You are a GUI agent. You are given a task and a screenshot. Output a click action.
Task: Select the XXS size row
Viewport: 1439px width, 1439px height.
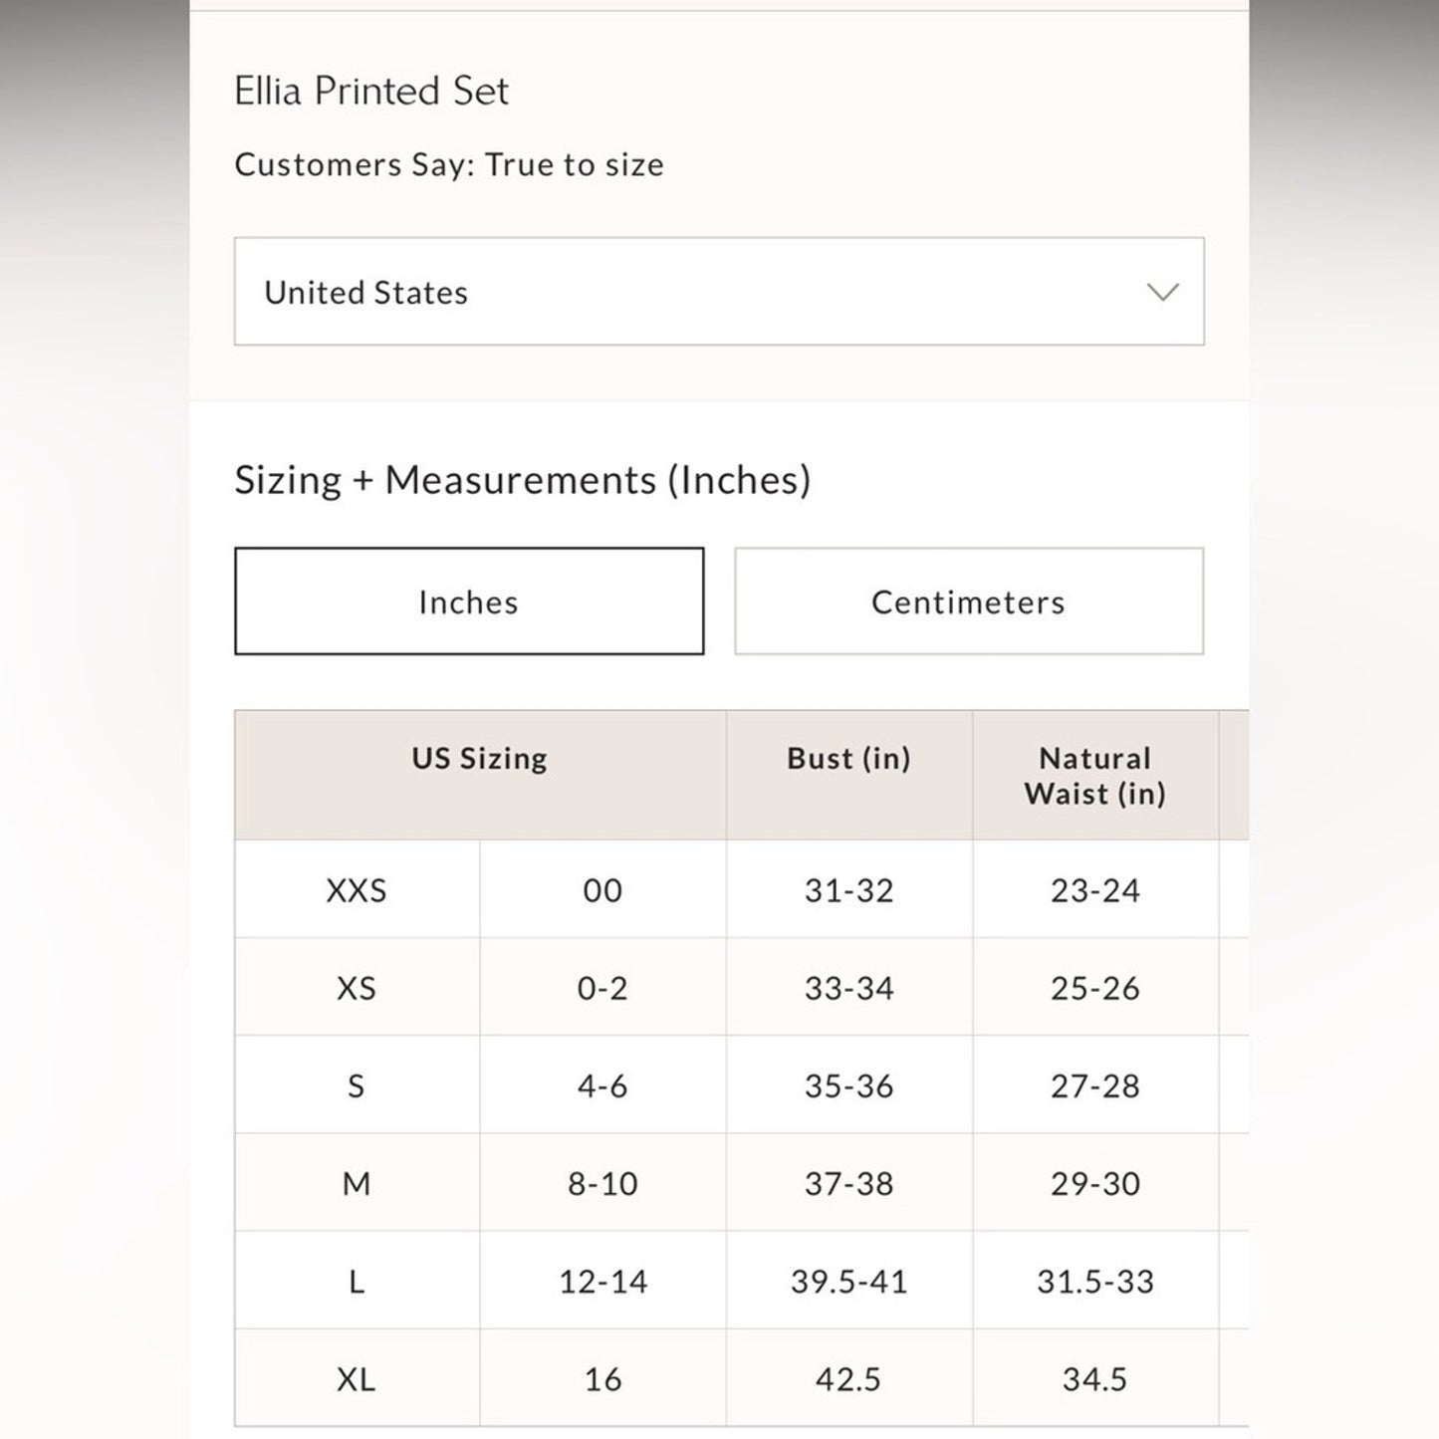click(x=357, y=889)
